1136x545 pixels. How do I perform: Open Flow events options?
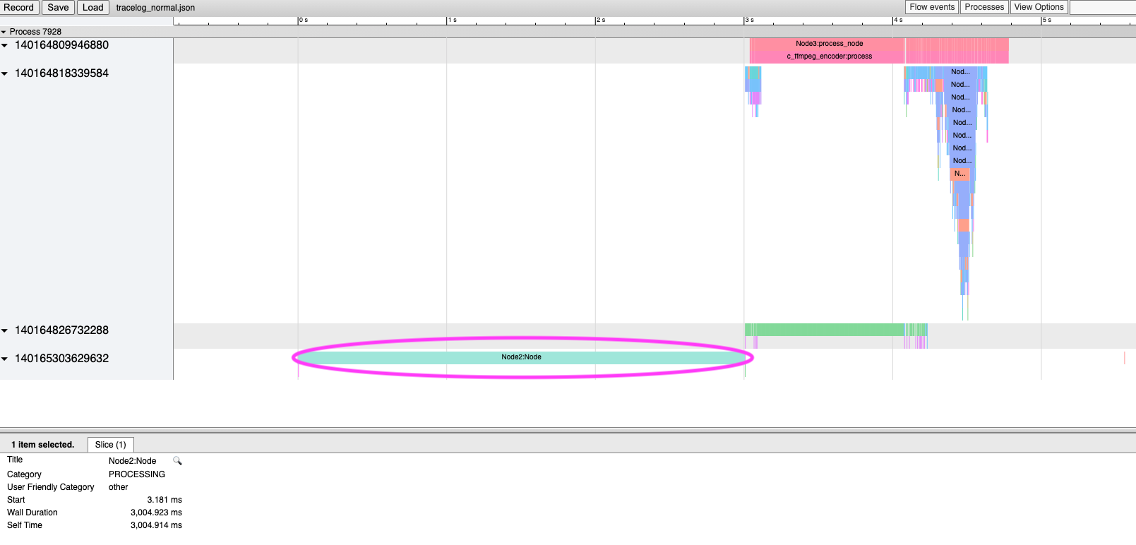pyautogui.click(x=931, y=7)
